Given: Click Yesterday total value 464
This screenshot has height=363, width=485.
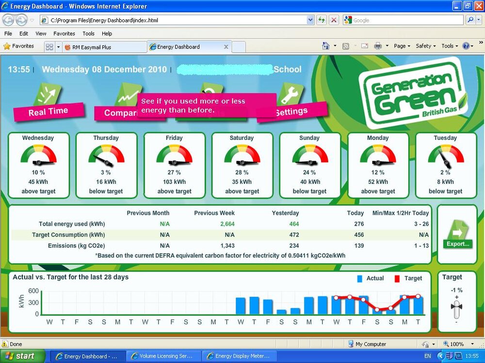Looking at the screenshot, I should pyautogui.click(x=294, y=224).
